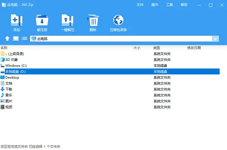Select the 音乐 entry
Image resolution: width=227 pixels, height=150 pixels.
pyautogui.click(x=9, y=95)
